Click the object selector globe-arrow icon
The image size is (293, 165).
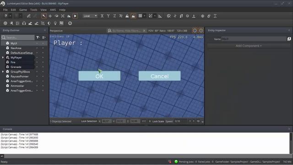169,16
